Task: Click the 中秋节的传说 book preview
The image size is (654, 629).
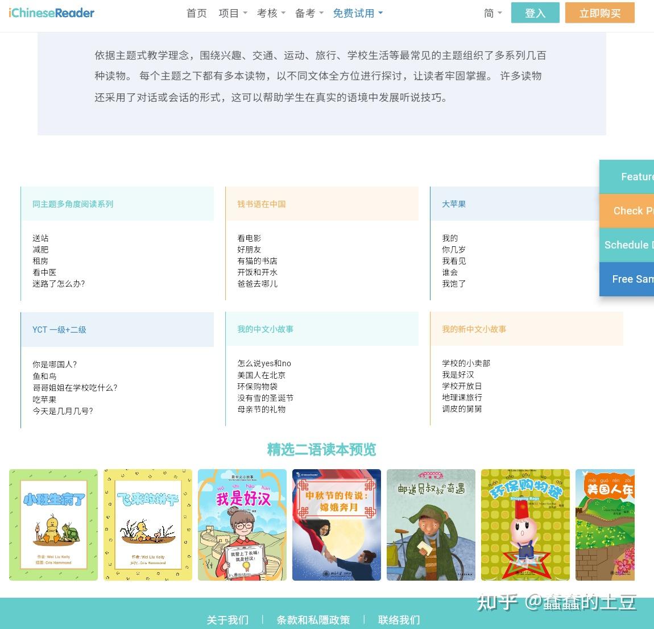Action: 336,524
